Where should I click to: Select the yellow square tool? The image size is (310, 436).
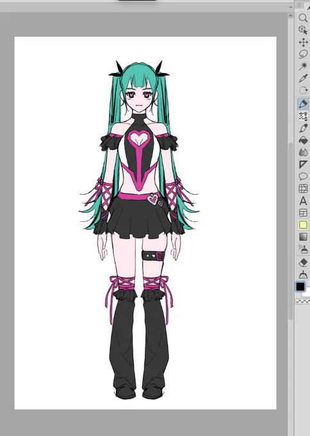tap(303, 224)
